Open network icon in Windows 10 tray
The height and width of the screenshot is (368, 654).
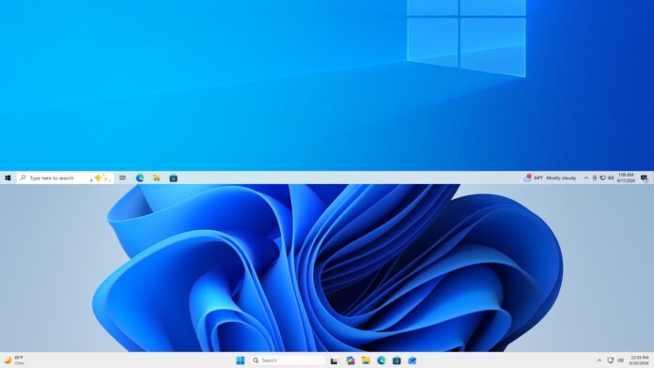click(x=602, y=178)
